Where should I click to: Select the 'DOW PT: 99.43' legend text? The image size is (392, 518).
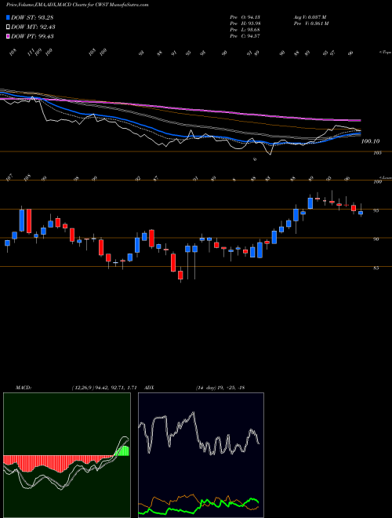click(x=32, y=36)
